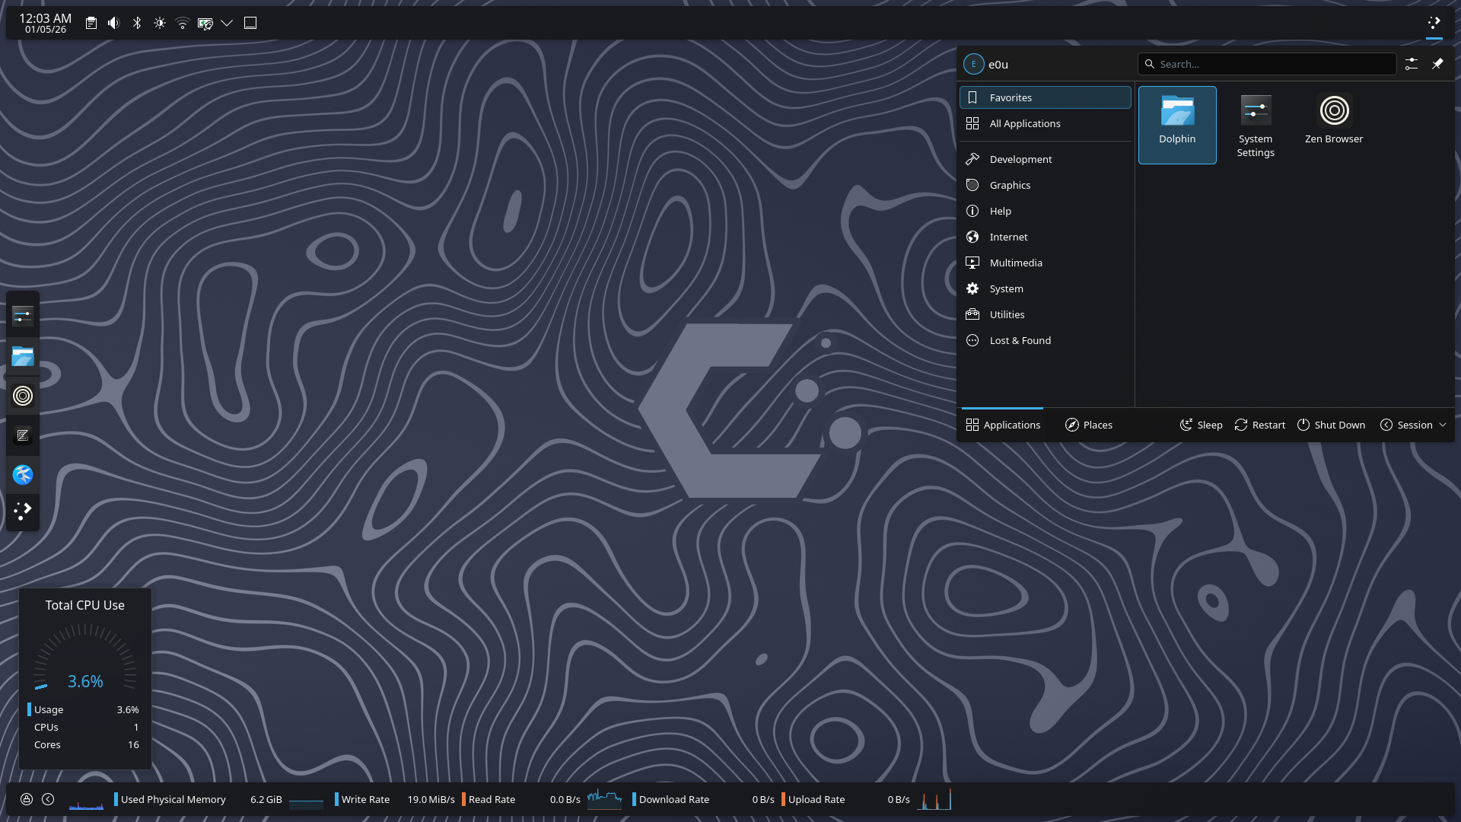Open text editor icon in left dock

coord(23,435)
